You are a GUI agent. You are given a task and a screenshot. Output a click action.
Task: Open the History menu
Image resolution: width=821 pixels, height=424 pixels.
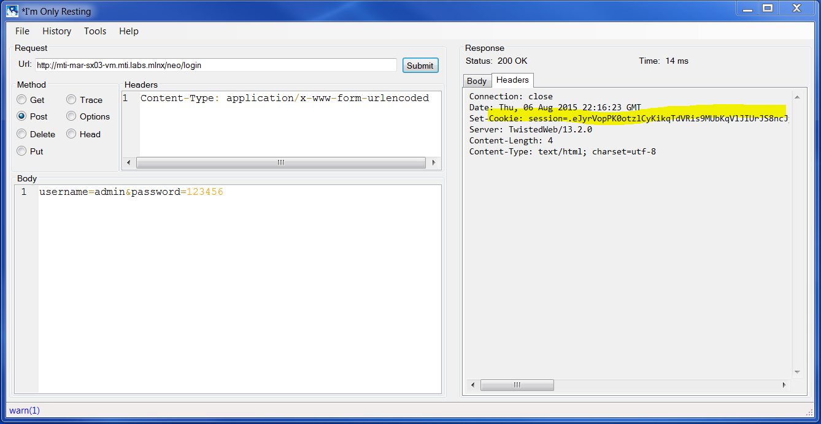pyautogui.click(x=56, y=31)
